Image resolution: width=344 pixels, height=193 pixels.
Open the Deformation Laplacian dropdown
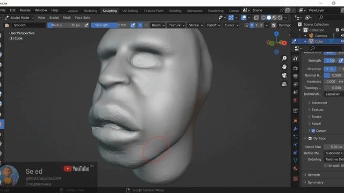[x=334, y=94]
